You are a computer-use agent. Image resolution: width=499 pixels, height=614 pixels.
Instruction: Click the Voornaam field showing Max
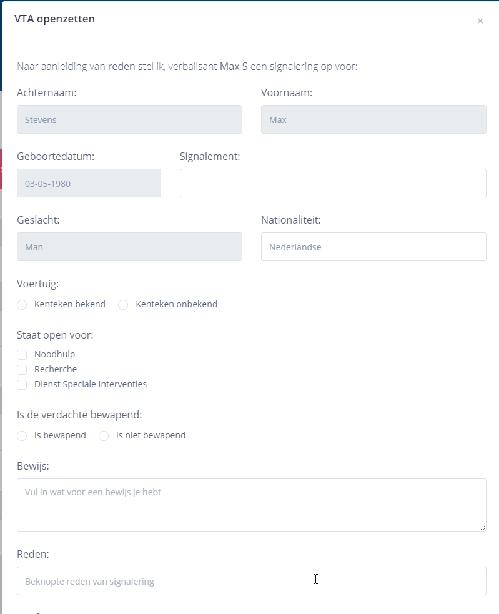coord(373,119)
